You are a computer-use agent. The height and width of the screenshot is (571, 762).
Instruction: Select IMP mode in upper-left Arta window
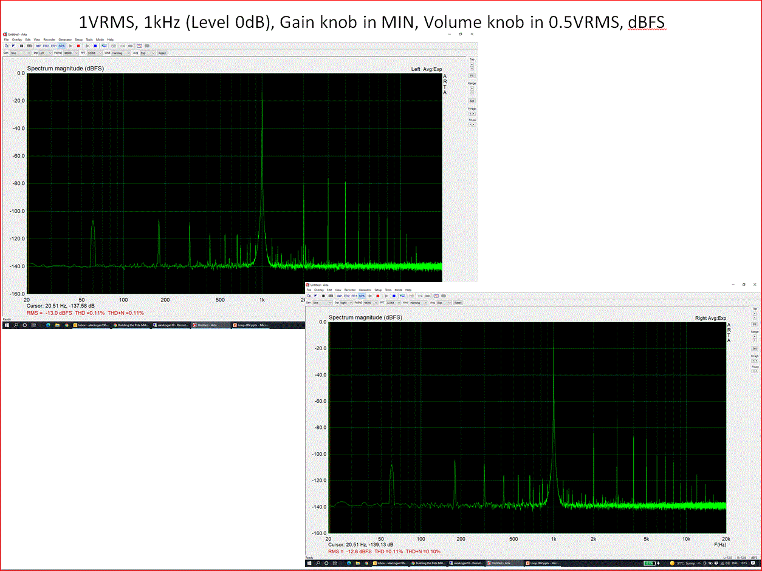(38, 46)
